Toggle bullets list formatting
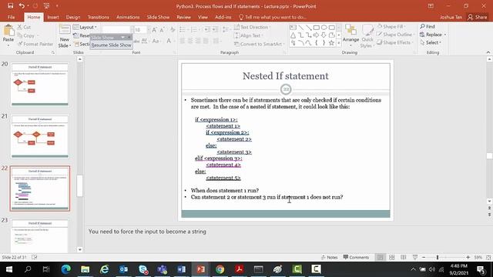This screenshot has width=493, height=277. pos(182,29)
